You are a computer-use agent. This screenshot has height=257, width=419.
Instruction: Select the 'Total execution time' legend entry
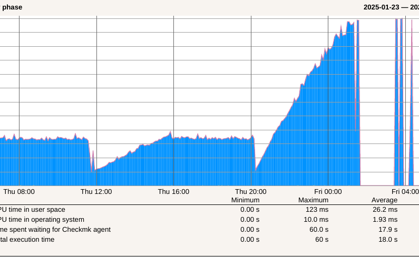pyautogui.click(x=27, y=240)
